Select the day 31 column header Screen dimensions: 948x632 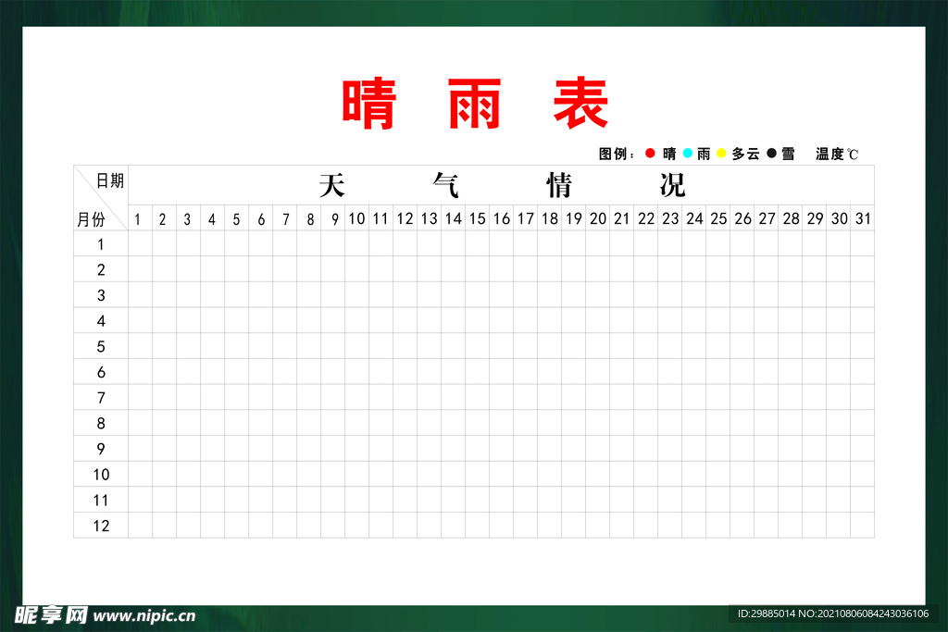coord(863,219)
